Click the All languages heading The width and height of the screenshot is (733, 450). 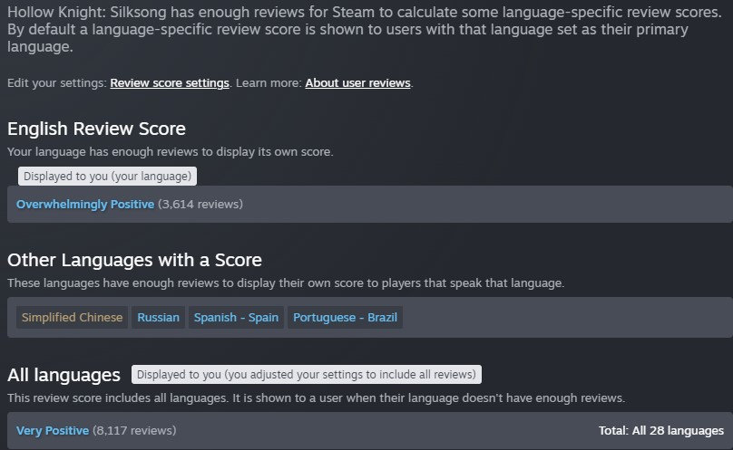click(x=64, y=375)
